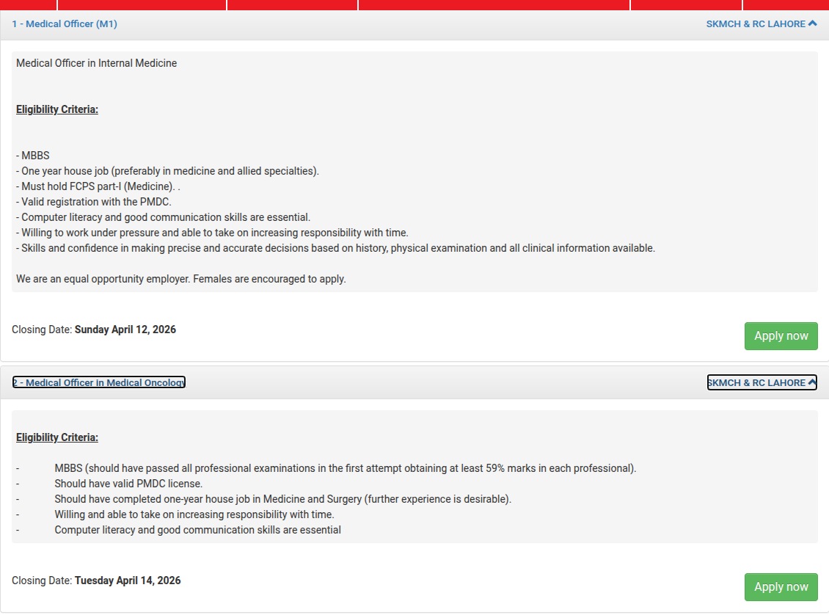Apply now for Medical Oncology position
The height and width of the screenshot is (615, 829).
[x=781, y=587]
